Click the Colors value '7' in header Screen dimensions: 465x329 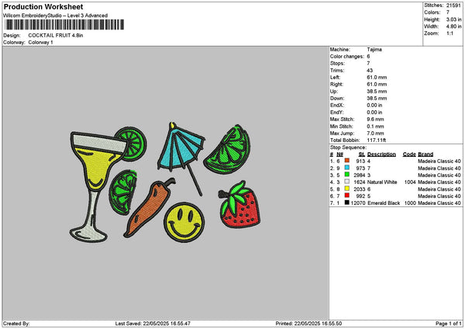448,12
